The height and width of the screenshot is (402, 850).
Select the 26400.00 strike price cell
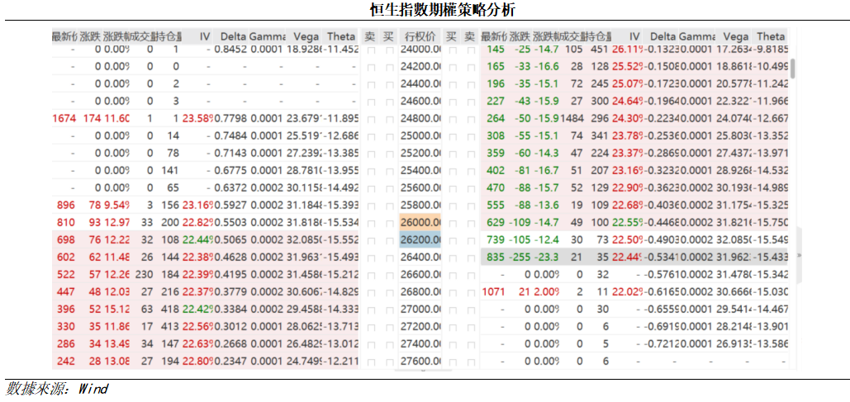tap(420, 258)
